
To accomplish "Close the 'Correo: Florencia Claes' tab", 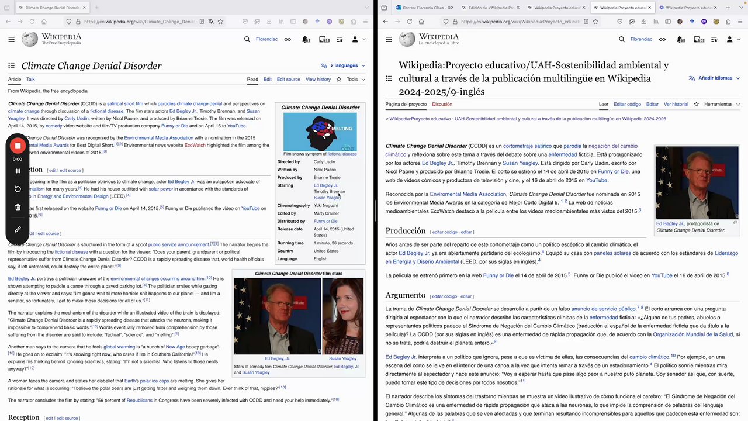I will pos(451,8).
